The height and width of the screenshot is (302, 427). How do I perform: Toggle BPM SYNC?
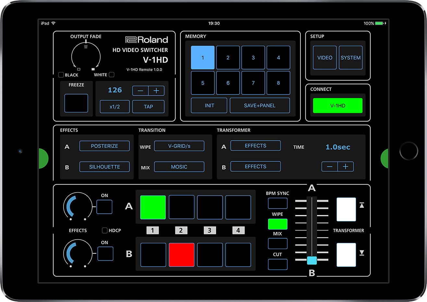278,203
